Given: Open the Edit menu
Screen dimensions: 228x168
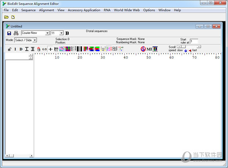Looking at the screenshot, I should click(x=15, y=10).
